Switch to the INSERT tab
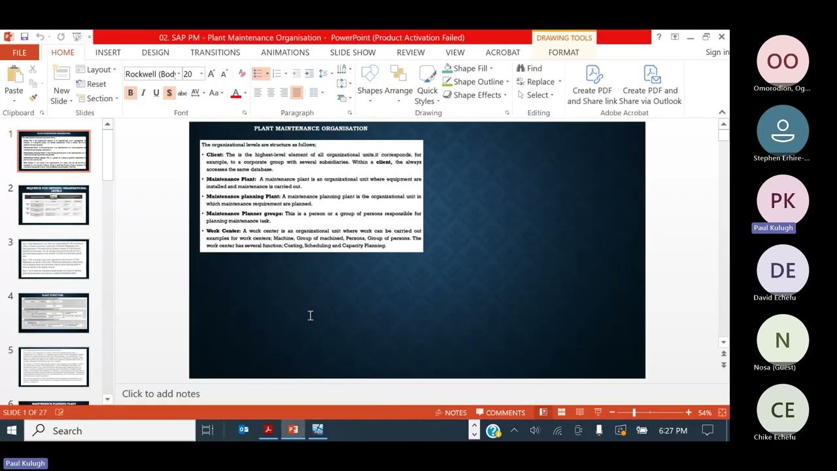Viewport: 837px width, 471px height. pos(108,52)
